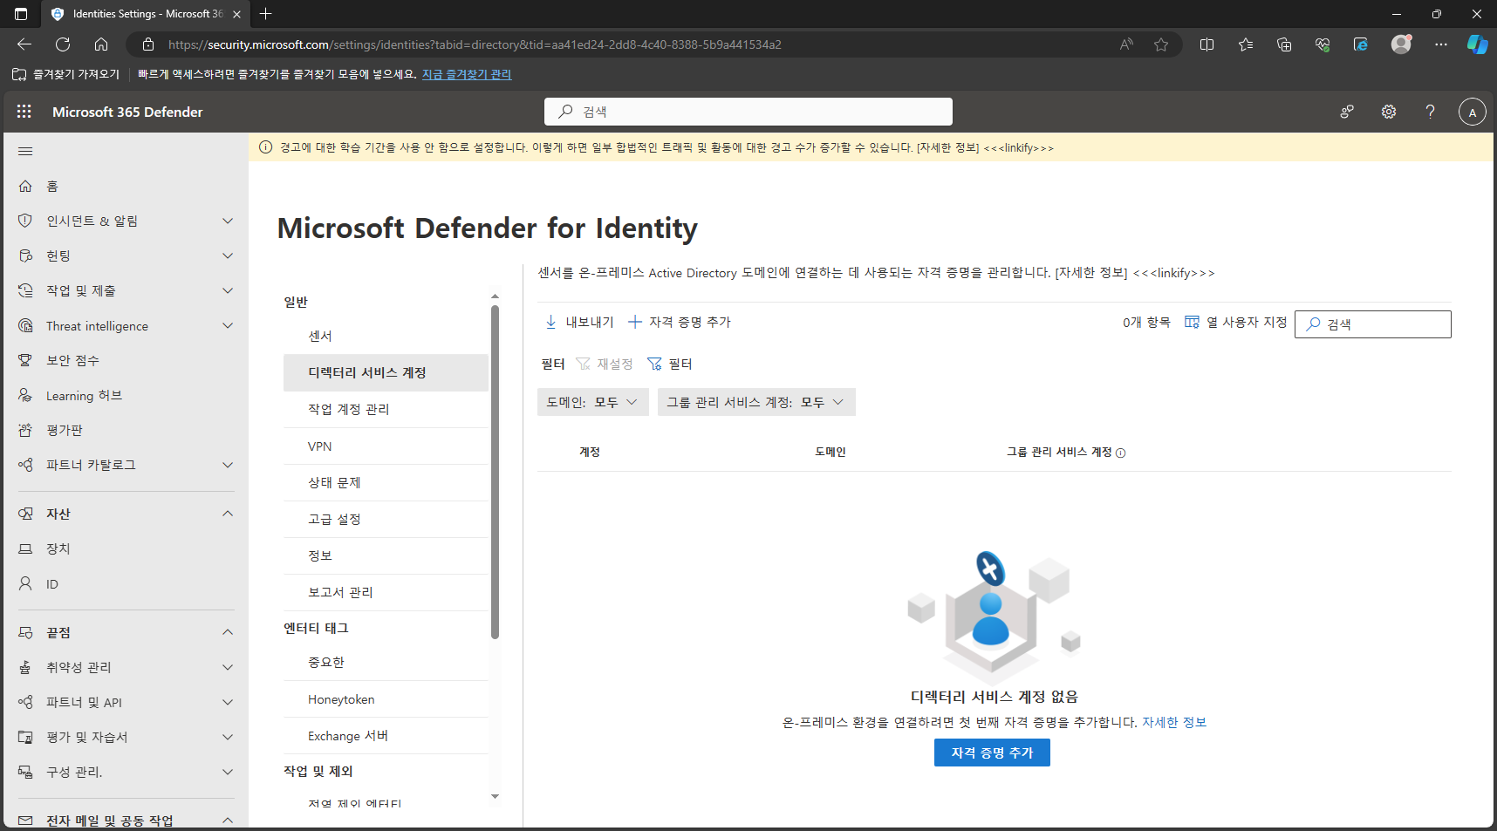Click 열 사용자 지정 columns icon

point(1192,322)
